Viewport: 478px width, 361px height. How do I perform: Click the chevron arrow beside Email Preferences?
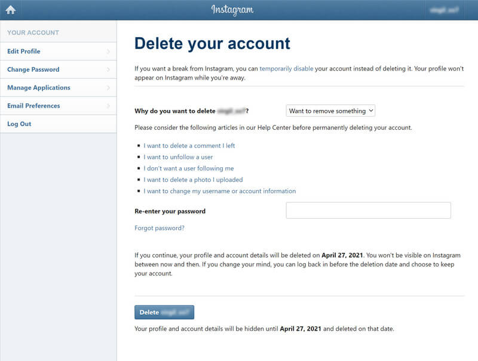point(108,106)
